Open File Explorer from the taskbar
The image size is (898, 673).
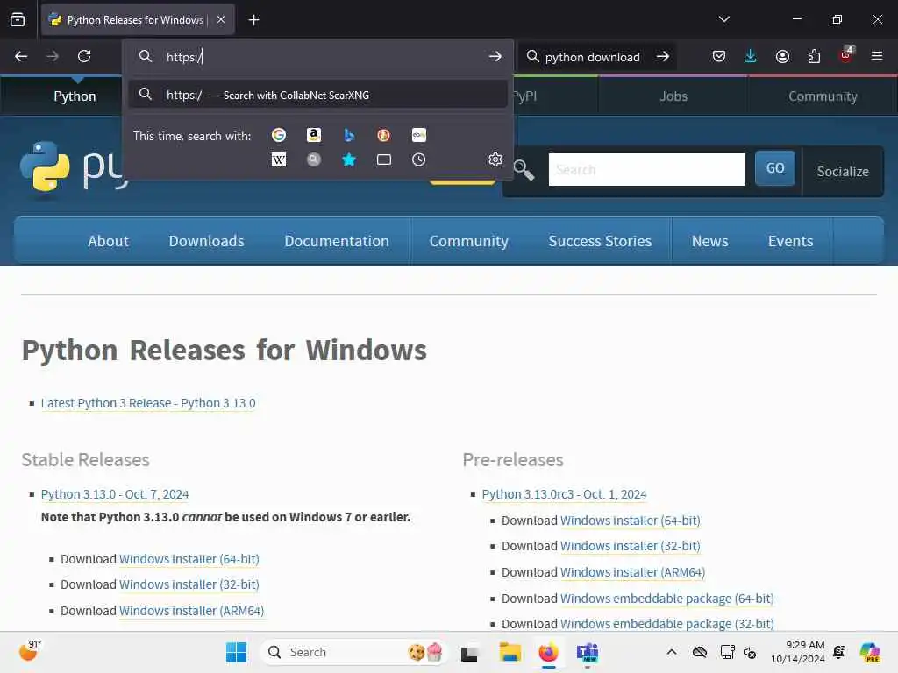[510, 652]
